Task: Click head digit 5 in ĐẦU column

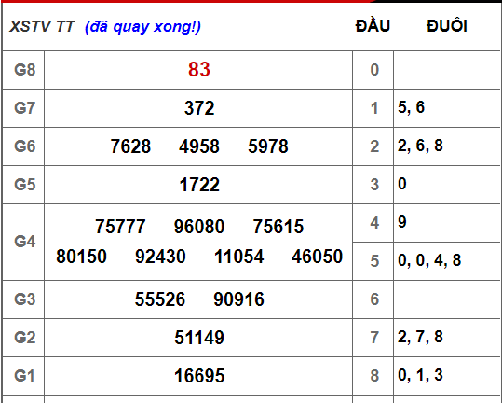Action: pos(374,261)
